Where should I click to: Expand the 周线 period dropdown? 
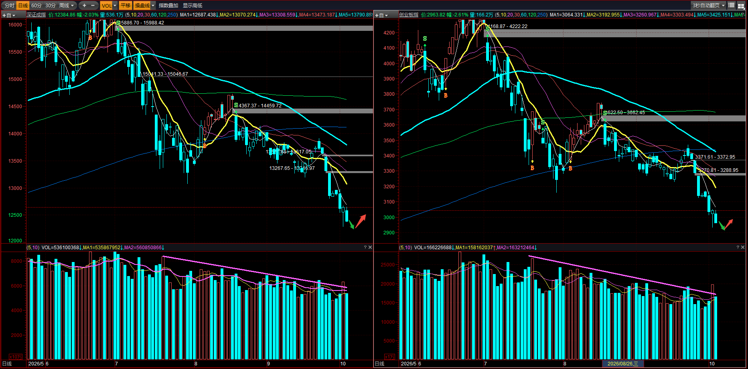point(67,5)
